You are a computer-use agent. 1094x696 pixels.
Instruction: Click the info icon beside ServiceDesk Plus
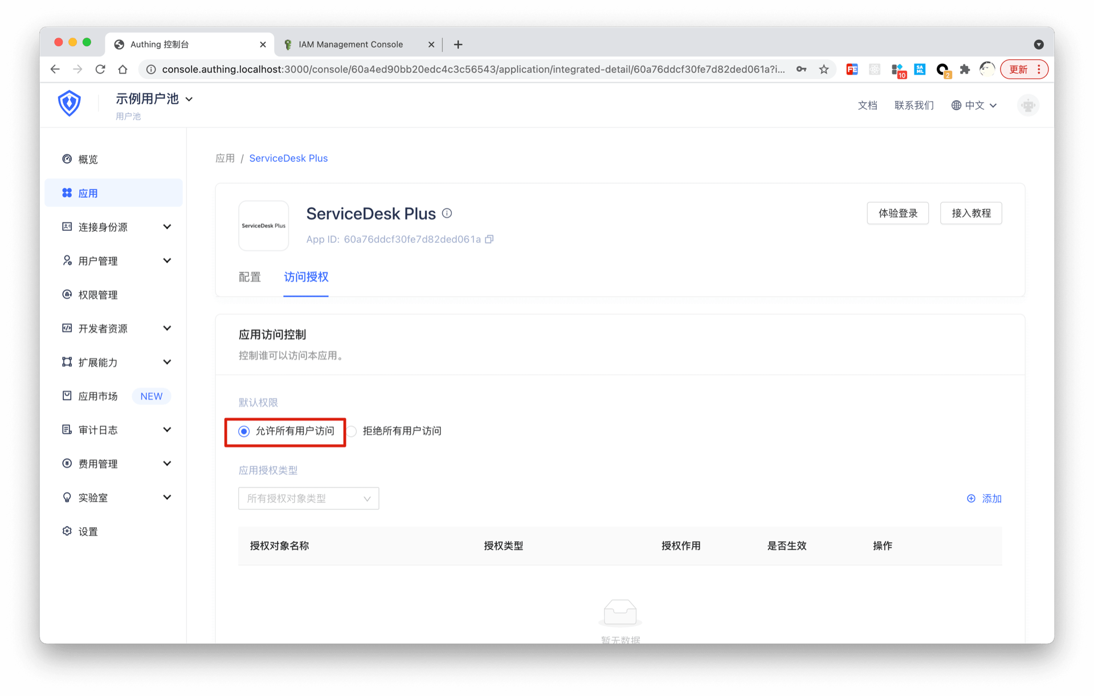(447, 213)
